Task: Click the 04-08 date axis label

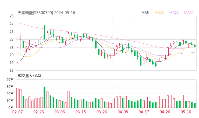Action: click(123, 112)
